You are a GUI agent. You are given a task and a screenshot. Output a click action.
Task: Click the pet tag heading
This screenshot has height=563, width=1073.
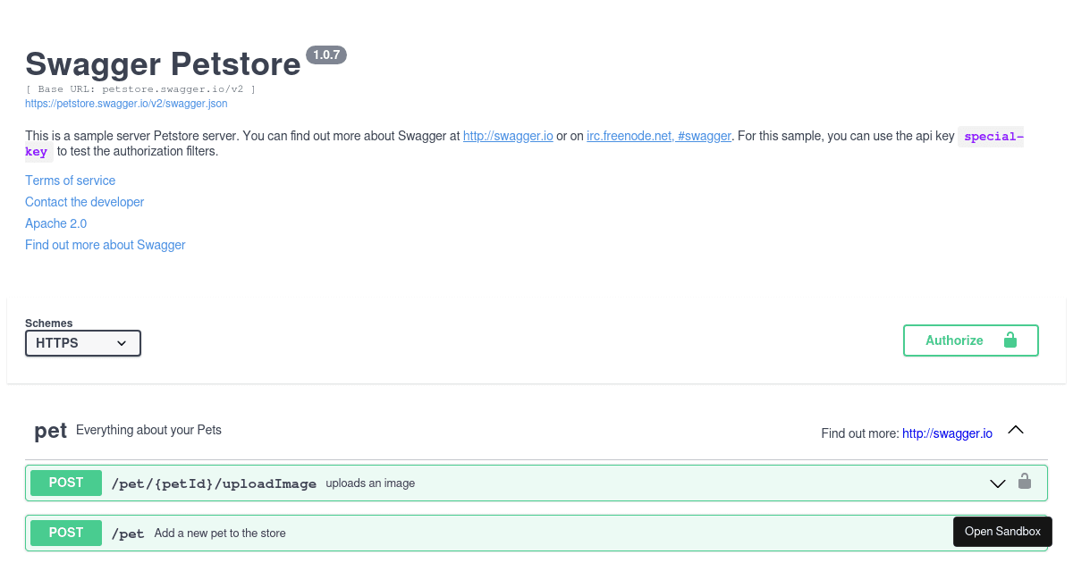coord(50,431)
